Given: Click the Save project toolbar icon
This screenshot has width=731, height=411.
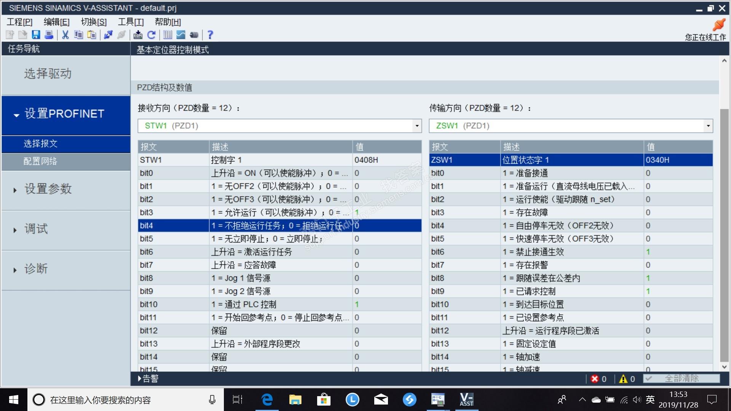Looking at the screenshot, I should coord(36,35).
